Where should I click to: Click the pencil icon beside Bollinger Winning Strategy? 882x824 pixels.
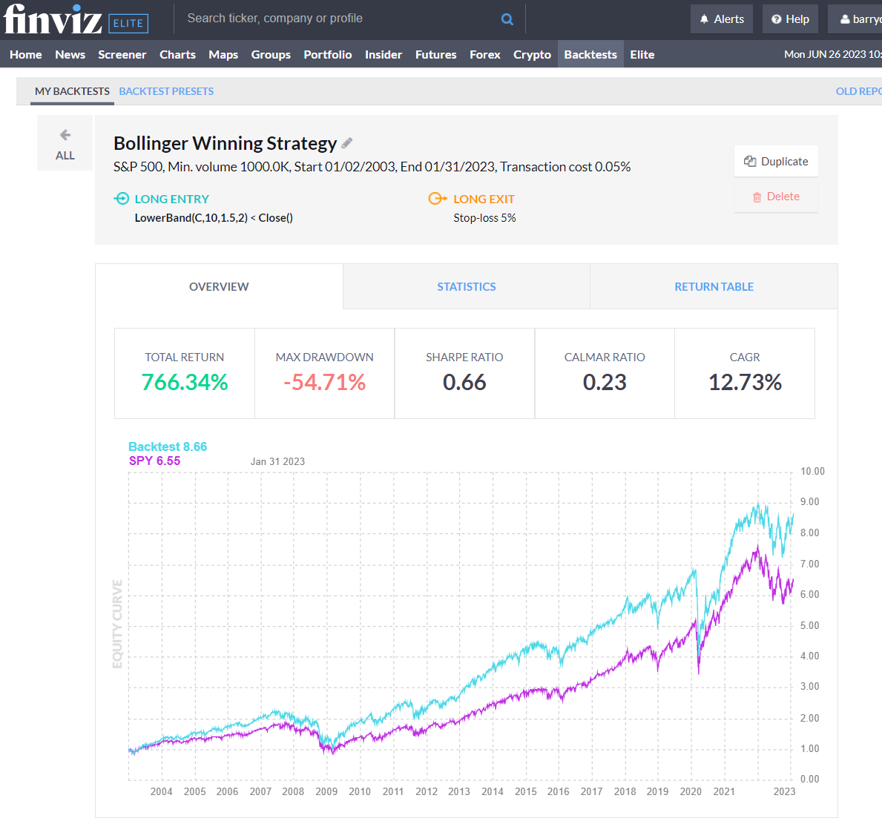click(346, 142)
